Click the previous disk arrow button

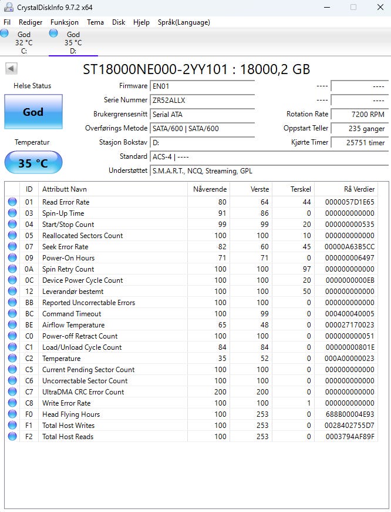tap(11, 69)
